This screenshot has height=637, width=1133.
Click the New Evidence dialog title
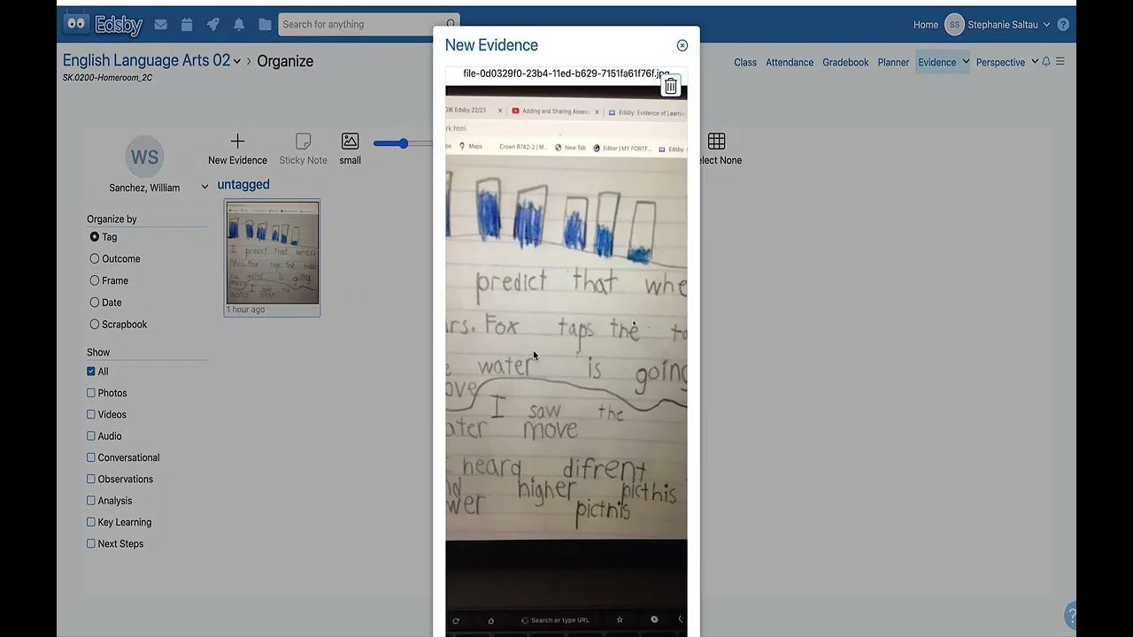click(491, 45)
